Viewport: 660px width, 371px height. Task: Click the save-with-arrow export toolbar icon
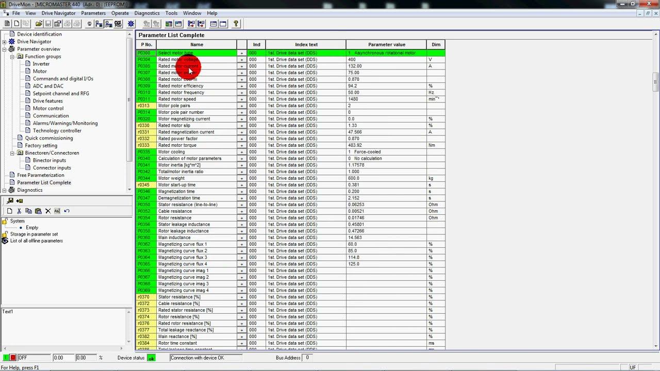pyautogui.click(x=57, y=24)
